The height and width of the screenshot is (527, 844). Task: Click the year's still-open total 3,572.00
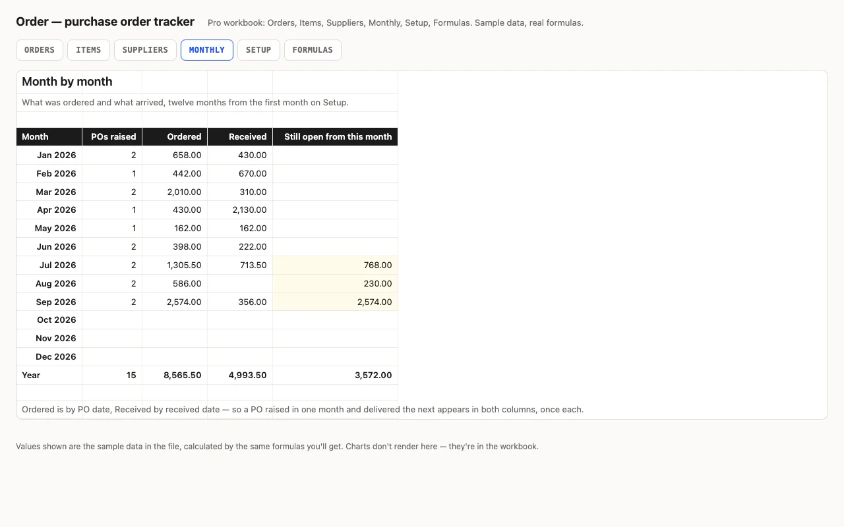coord(336,375)
